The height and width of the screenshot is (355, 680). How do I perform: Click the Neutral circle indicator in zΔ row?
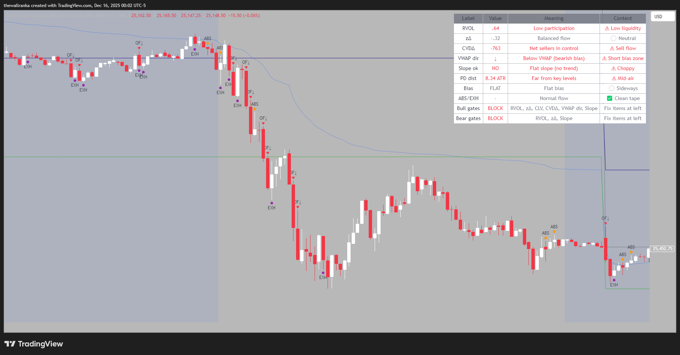point(613,38)
